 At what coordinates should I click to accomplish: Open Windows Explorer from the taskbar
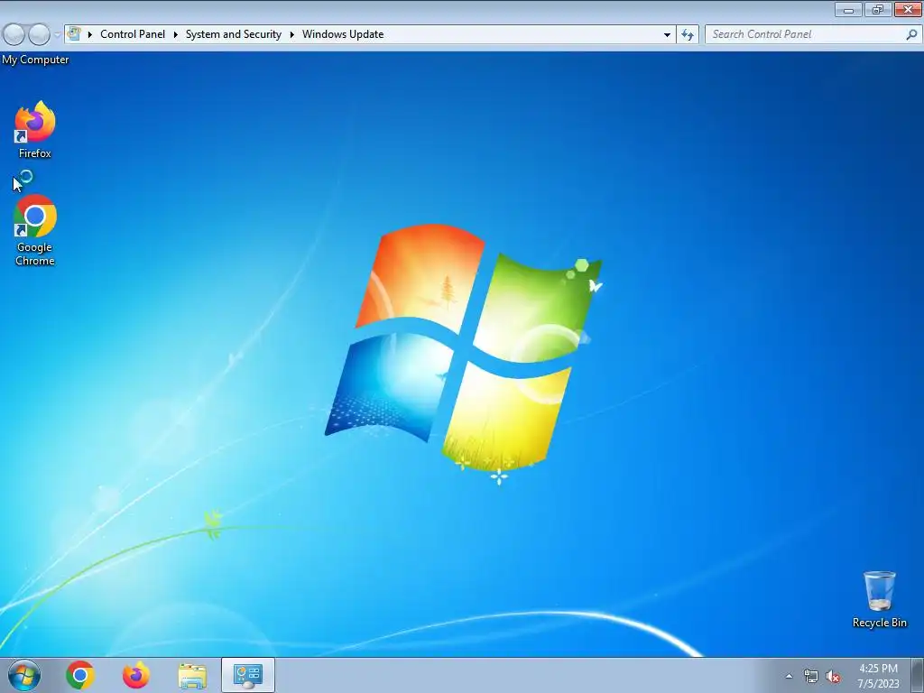192,675
